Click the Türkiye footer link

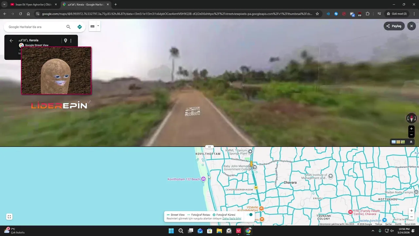coord(379,224)
